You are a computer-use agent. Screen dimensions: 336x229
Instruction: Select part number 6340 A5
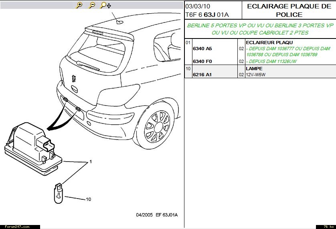(202, 49)
